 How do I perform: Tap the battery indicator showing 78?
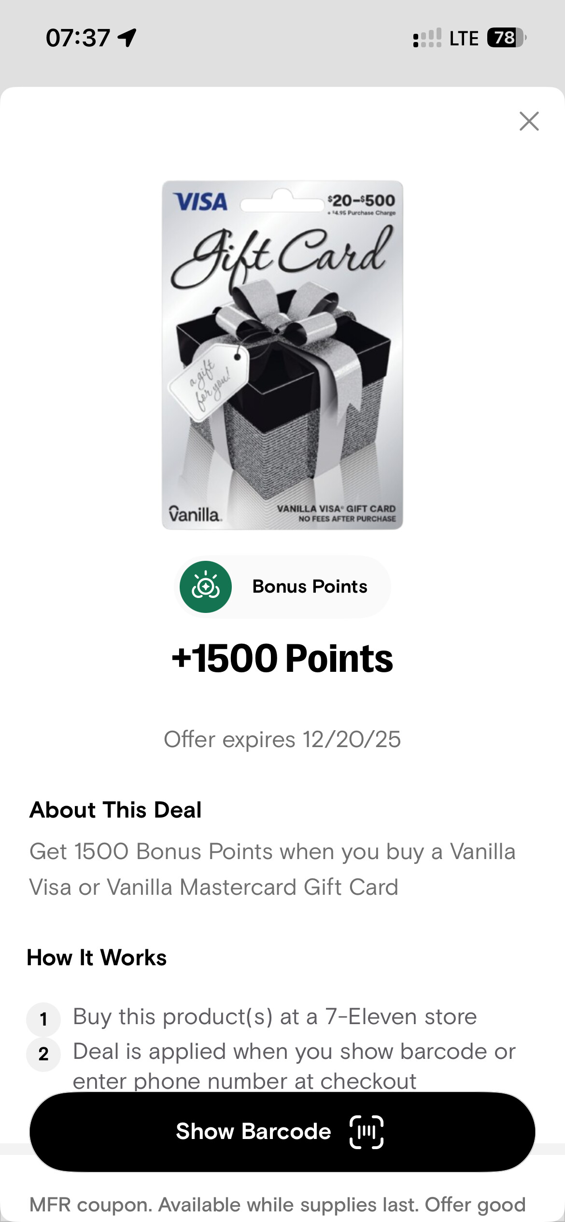[x=506, y=38]
